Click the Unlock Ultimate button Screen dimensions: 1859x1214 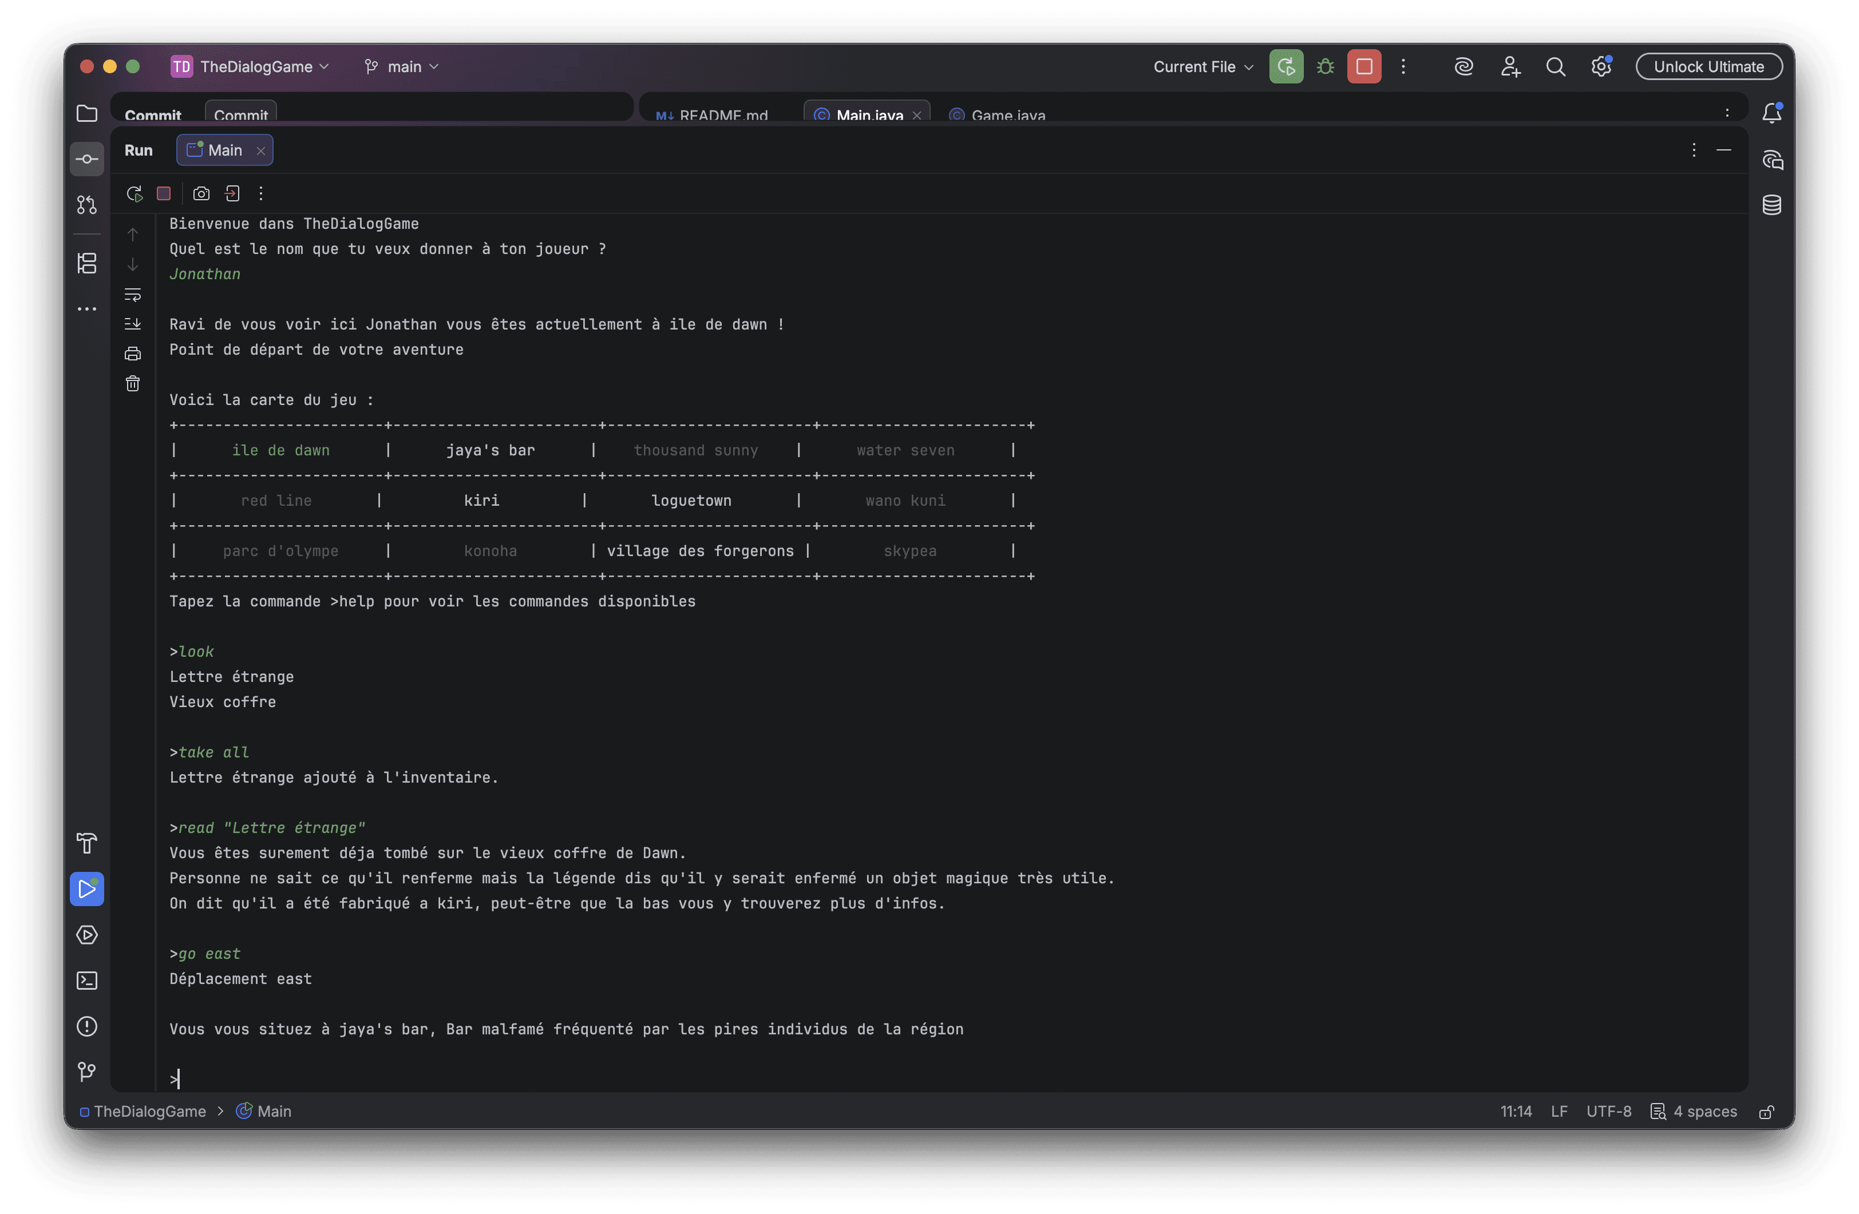click(1708, 67)
